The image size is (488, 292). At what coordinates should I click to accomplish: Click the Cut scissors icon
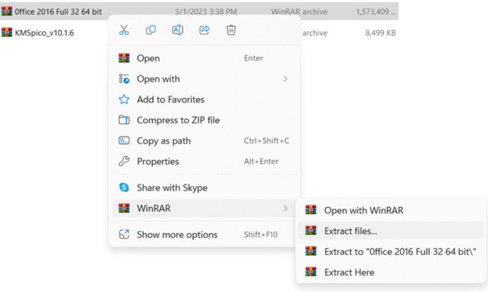point(124,30)
